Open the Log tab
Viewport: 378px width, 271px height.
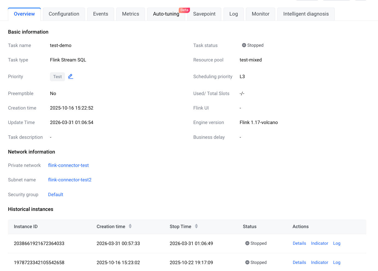[234, 14]
